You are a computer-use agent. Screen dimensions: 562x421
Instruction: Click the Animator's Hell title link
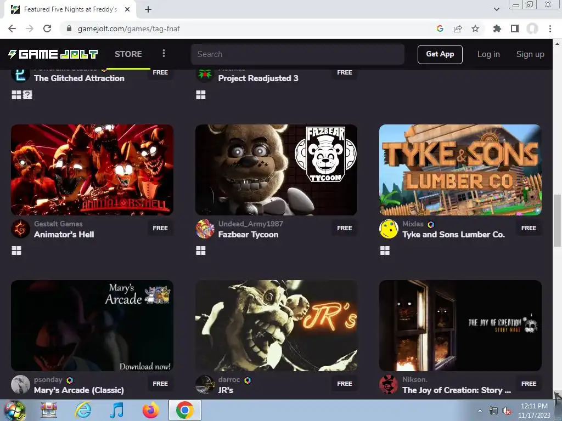pyautogui.click(x=64, y=235)
